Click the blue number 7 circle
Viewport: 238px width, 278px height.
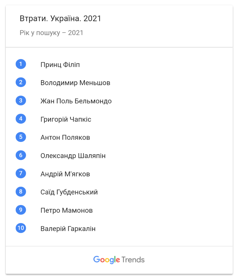[21, 173]
